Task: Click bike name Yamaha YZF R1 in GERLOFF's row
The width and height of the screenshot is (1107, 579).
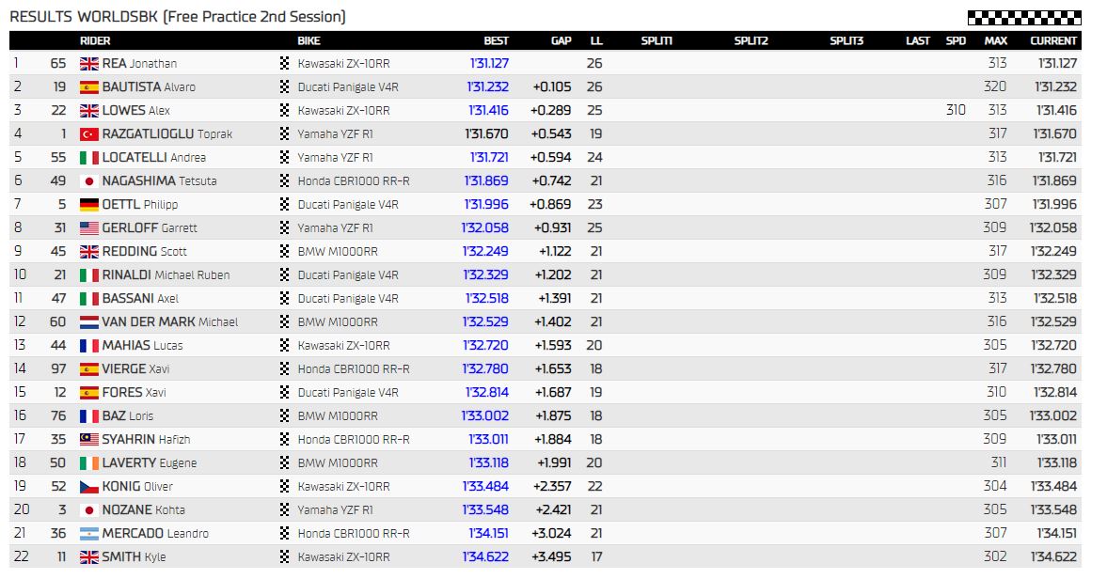Action: (x=336, y=228)
